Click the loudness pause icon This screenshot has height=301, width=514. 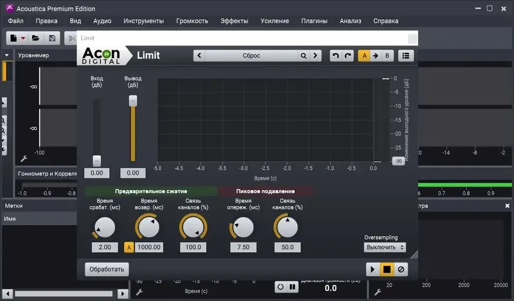(x=292, y=287)
